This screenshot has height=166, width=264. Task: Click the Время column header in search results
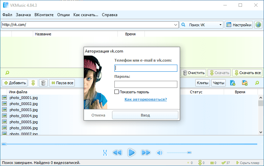click(131, 34)
